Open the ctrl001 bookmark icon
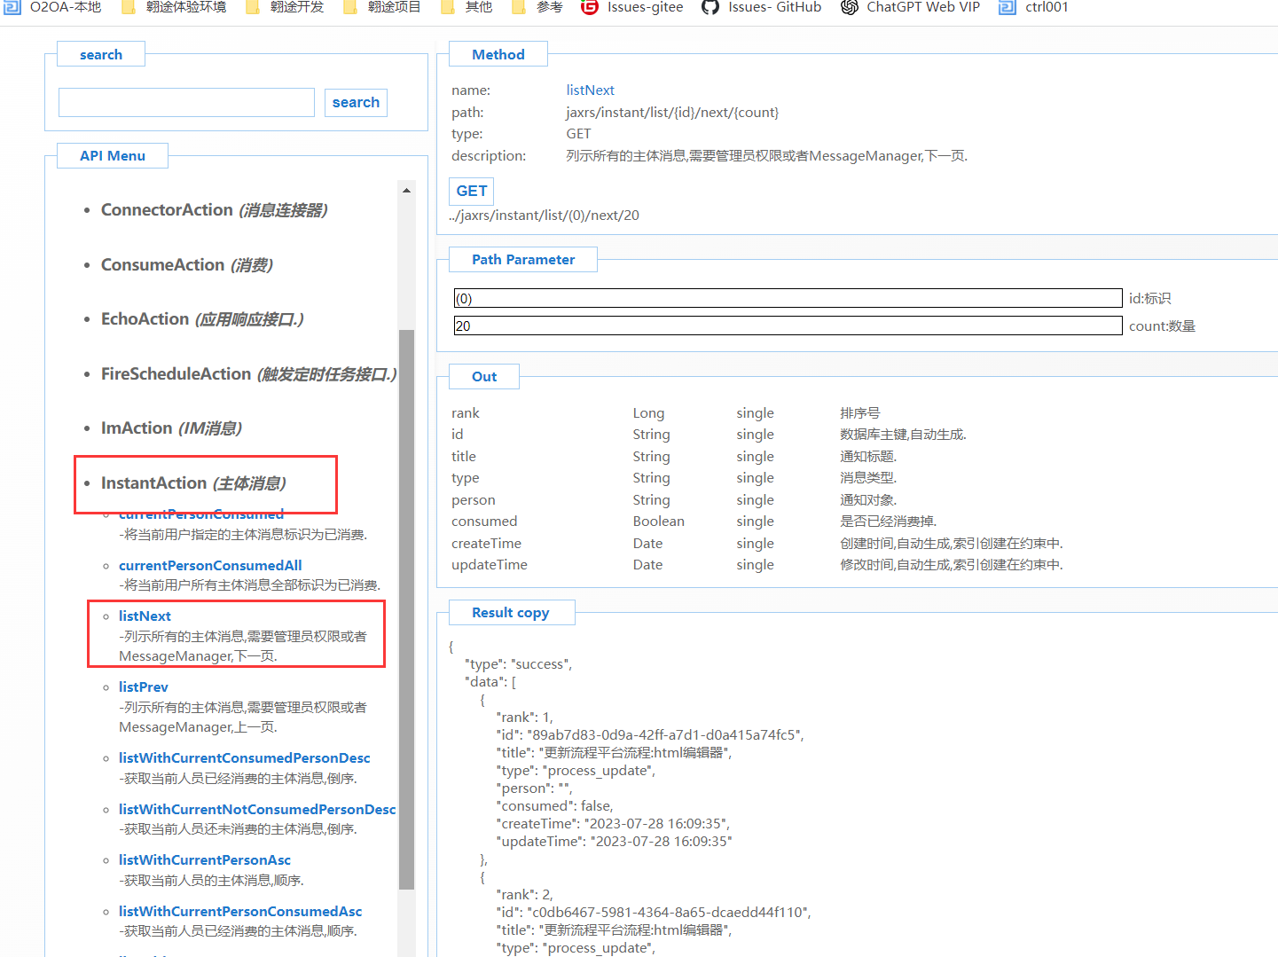This screenshot has width=1278, height=957. [1008, 7]
